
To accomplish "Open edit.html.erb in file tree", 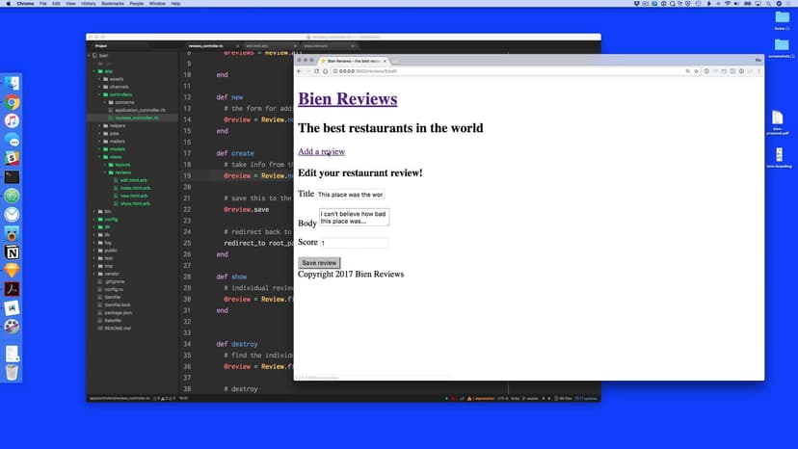I will 133,180.
